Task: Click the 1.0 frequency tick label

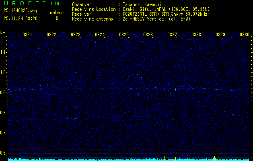Action: (4, 72)
